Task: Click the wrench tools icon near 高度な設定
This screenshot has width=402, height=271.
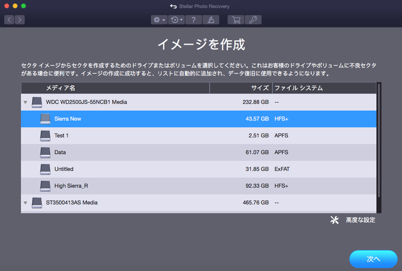Action: coord(335,220)
